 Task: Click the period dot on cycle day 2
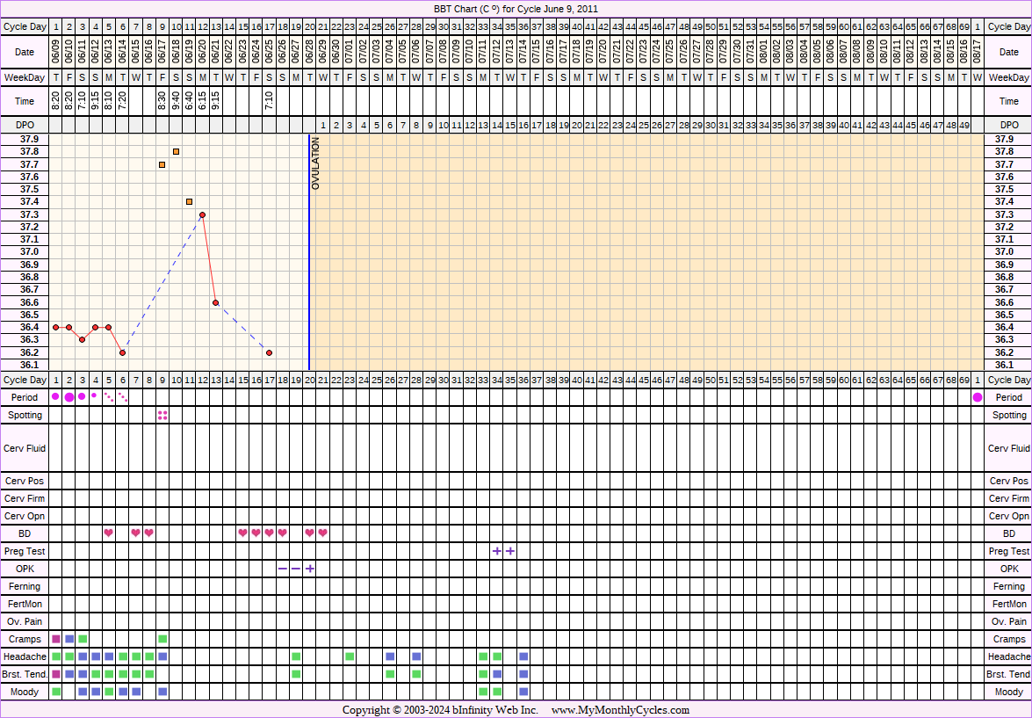point(69,397)
